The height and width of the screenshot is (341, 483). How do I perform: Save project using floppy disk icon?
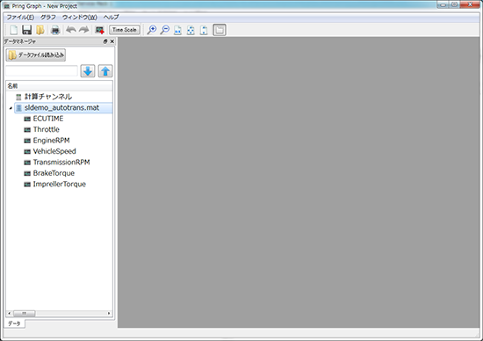coord(27,30)
